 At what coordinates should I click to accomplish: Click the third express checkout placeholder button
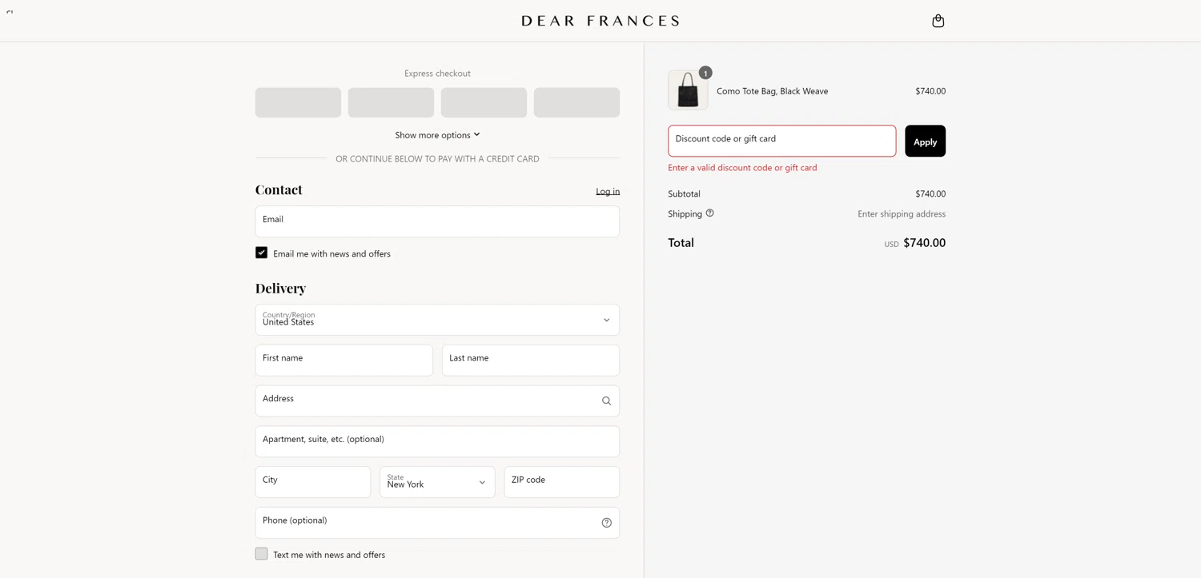484,102
